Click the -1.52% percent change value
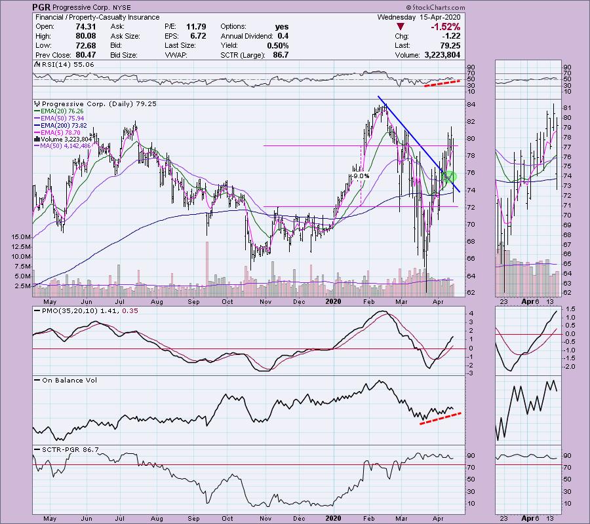590x524 pixels. 446,27
